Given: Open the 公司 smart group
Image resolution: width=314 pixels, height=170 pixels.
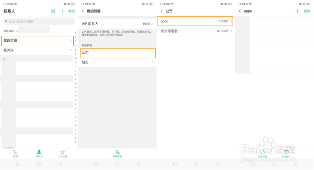Looking at the screenshot, I should pos(118,53).
